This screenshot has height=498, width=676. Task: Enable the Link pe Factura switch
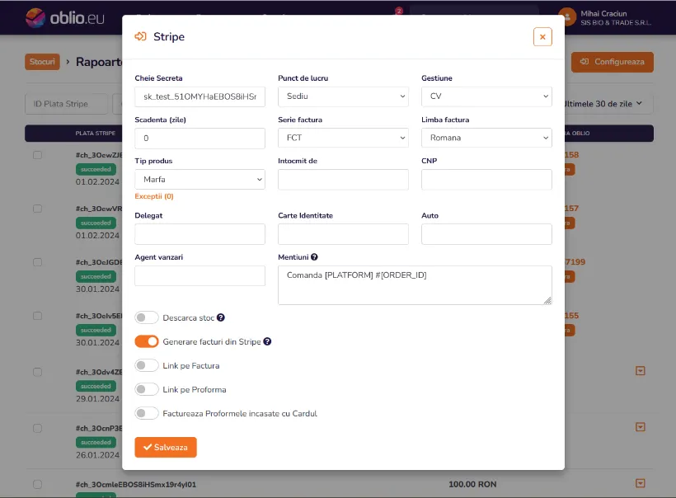point(147,365)
